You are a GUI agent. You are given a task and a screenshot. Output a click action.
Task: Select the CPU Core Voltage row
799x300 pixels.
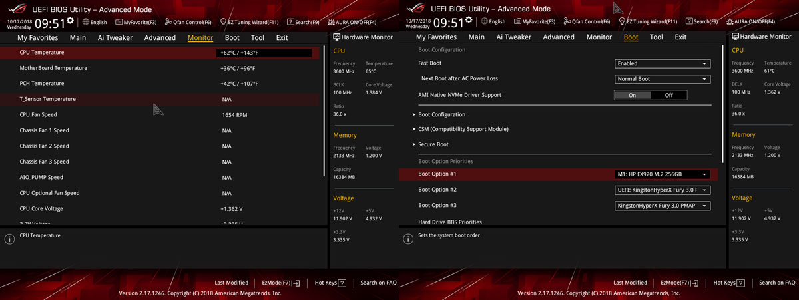coord(160,209)
